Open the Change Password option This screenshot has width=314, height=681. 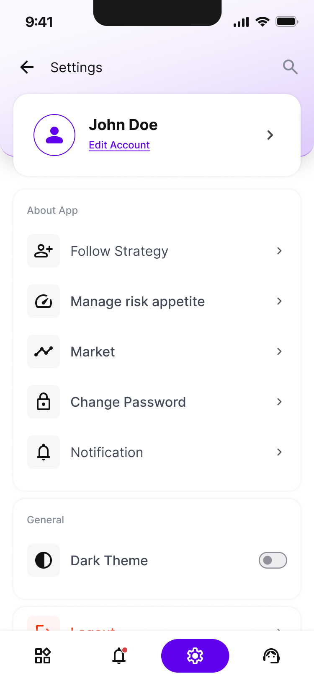[x=157, y=402]
